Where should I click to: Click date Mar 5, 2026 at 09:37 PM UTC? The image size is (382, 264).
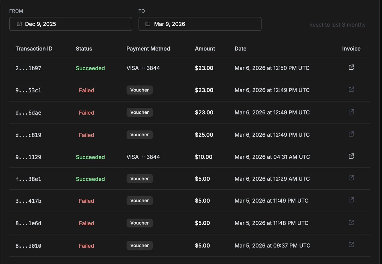click(x=272, y=246)
